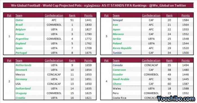Select the Mexico team cell
This screenshot has height=103, width=197.
29,74
